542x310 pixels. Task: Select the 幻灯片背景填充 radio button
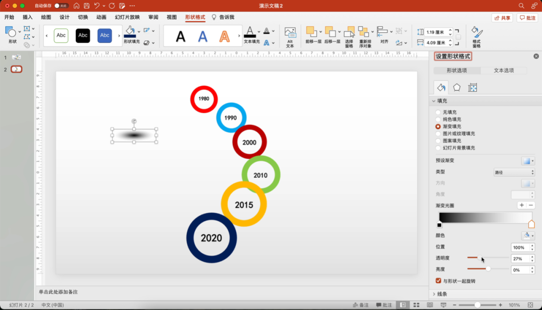pyautogui.click(x=438, y=148)
